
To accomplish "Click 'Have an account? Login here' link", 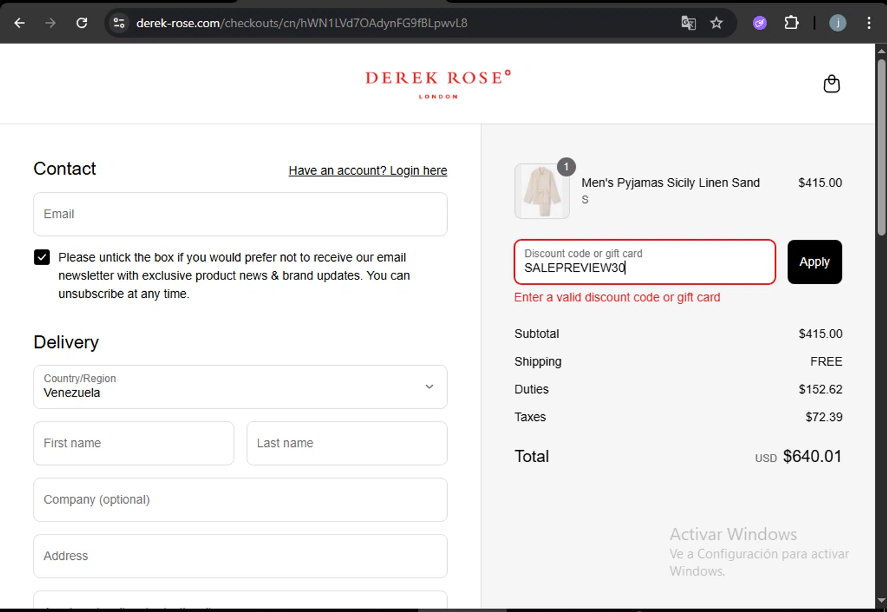I will point(368,170).
